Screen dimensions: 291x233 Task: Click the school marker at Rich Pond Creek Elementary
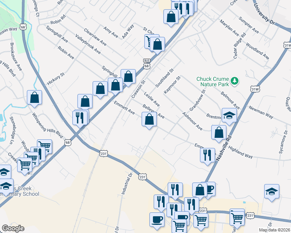(6, 186)
